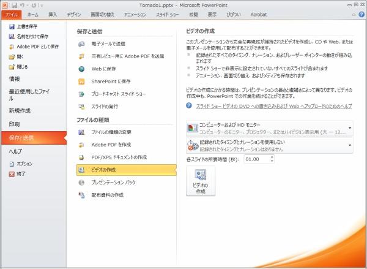367x269 pixels.
Task: Open the 記録されたタイミングとナレーション dropdown
Action: click(350, 145)
